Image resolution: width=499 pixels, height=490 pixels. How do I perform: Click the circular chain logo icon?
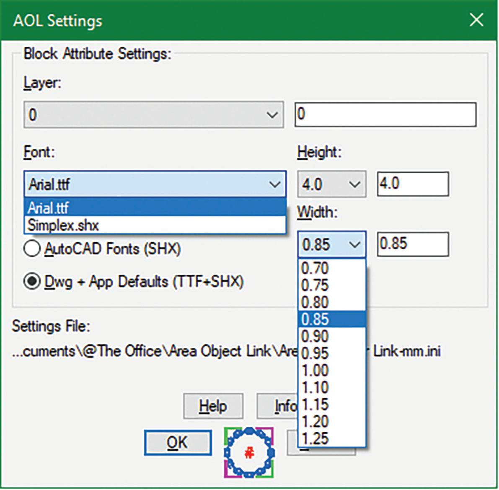249,453
